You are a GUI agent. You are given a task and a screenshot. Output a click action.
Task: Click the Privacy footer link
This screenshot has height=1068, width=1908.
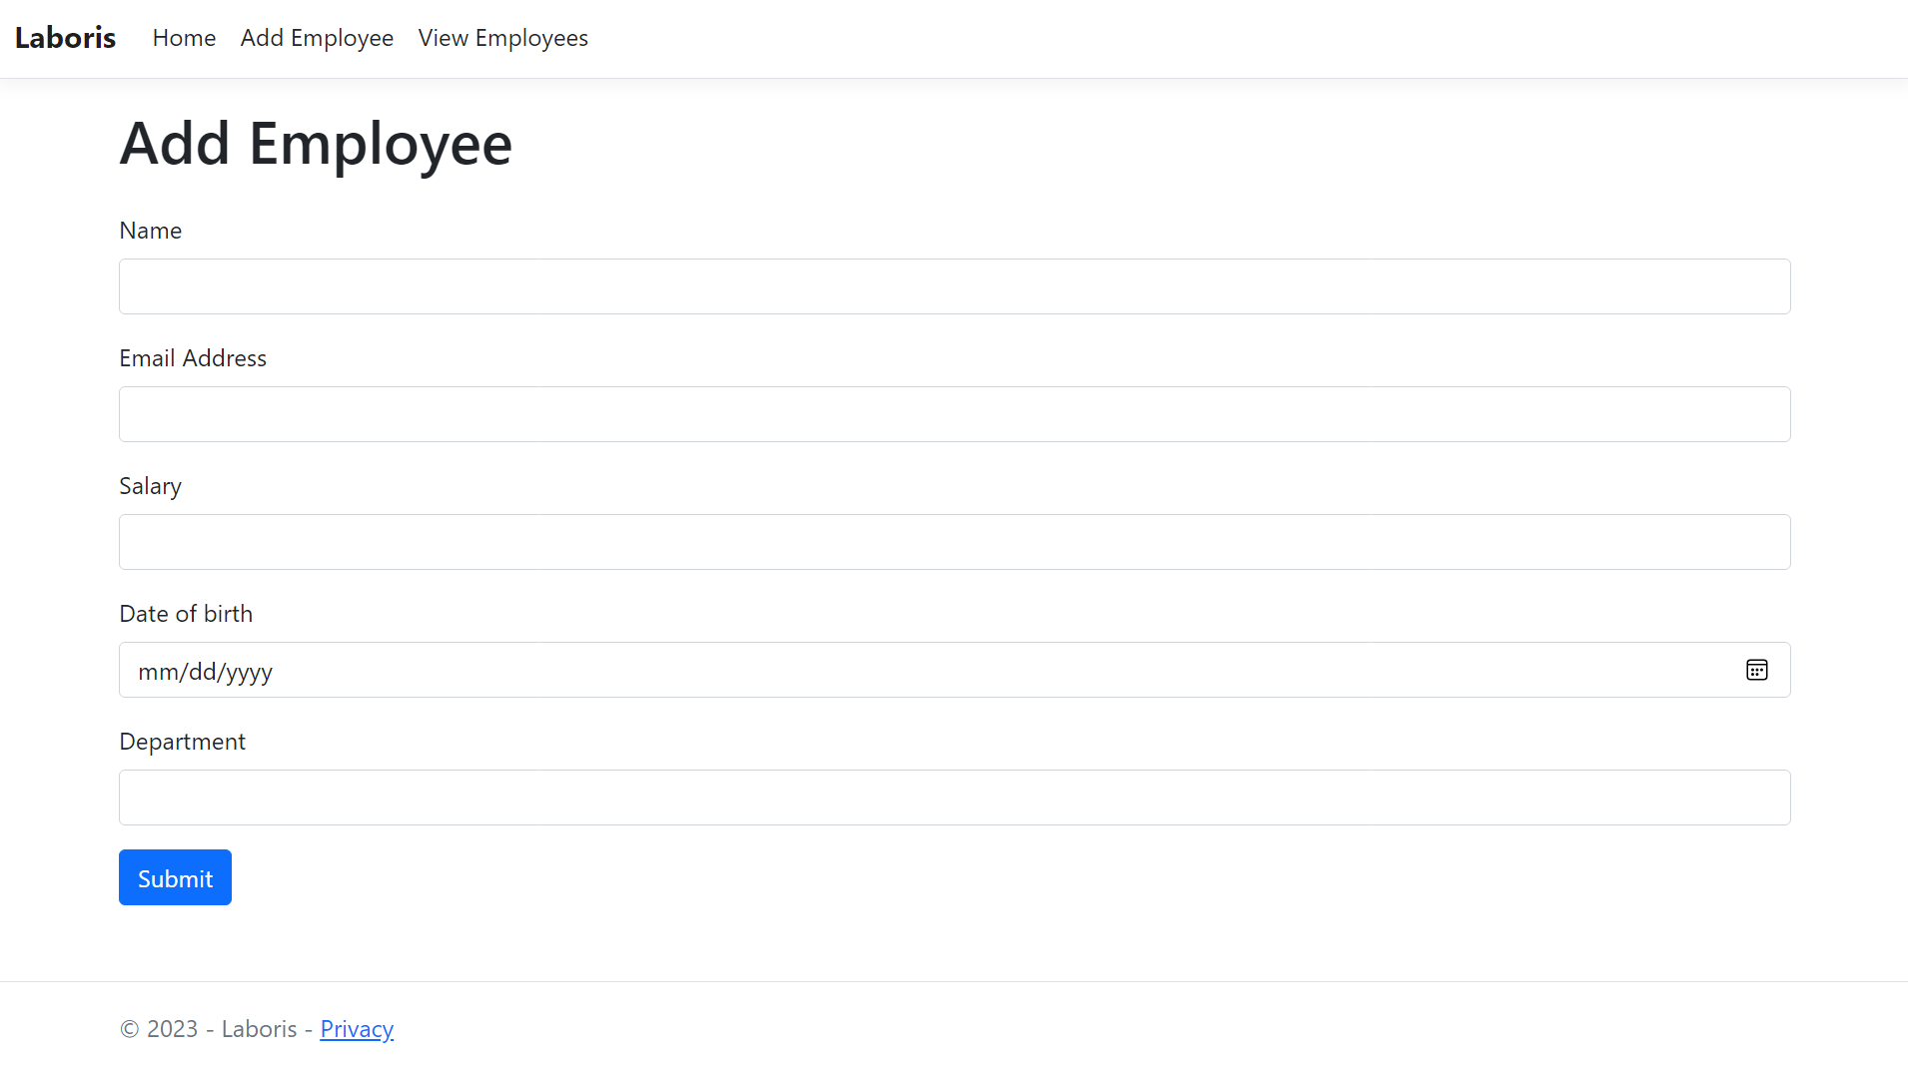pyautogui.click(x=357, y=1028)
